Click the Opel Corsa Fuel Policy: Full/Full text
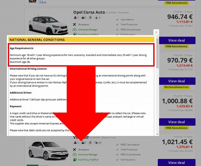Image resolution: width=201 pixels, height=166 pixels. (88, 34)
